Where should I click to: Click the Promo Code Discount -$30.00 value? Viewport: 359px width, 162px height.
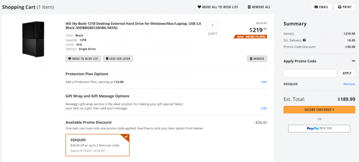(349, 47)
